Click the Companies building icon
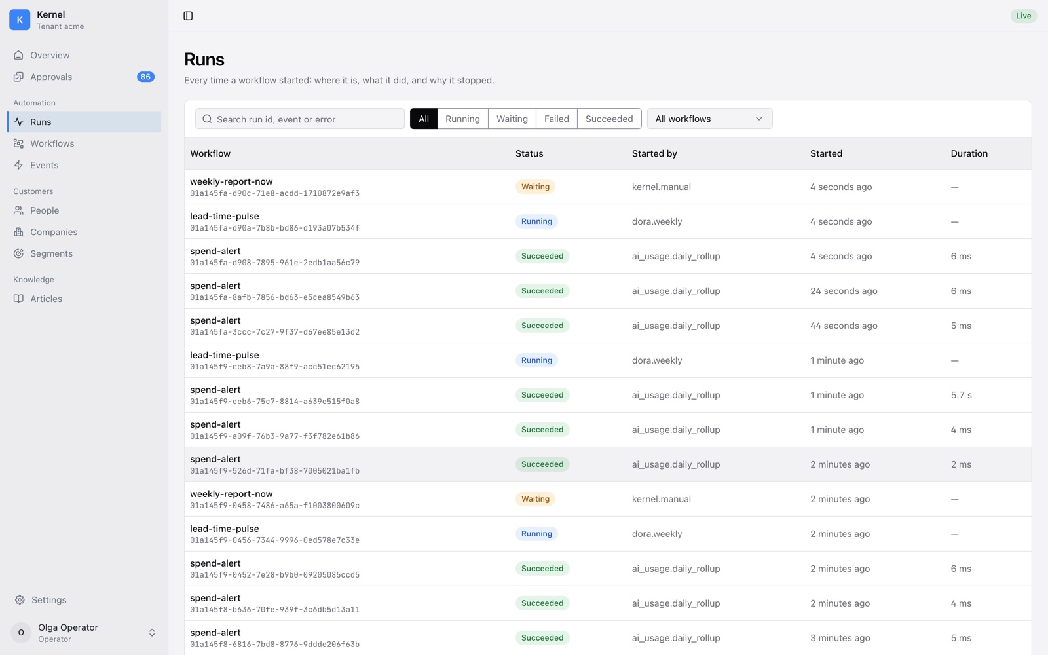This screenshot has height=655, width=1048. 18,232
